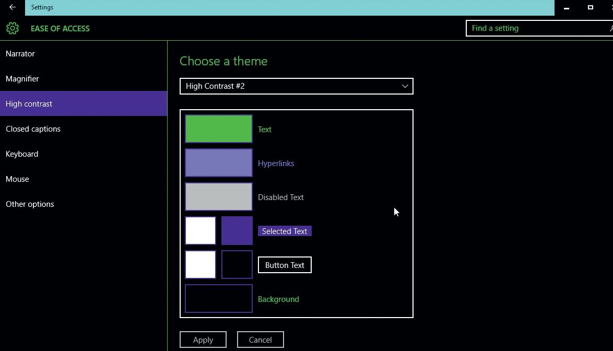613x351 pixels.
Task: Select Magnifier in the sidebar
Action: (22, 78)
